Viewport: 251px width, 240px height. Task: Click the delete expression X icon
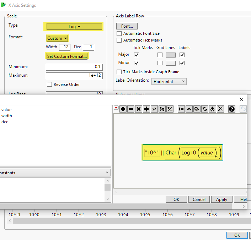pyautogui.click(x=220, y=109)
